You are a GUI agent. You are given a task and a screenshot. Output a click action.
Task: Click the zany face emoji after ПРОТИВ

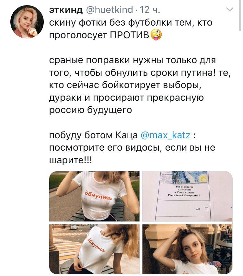(156, 35)
